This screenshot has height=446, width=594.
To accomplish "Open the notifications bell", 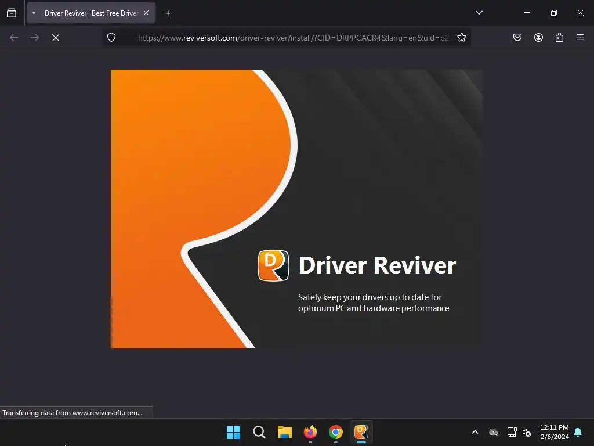I will (578, 432).
